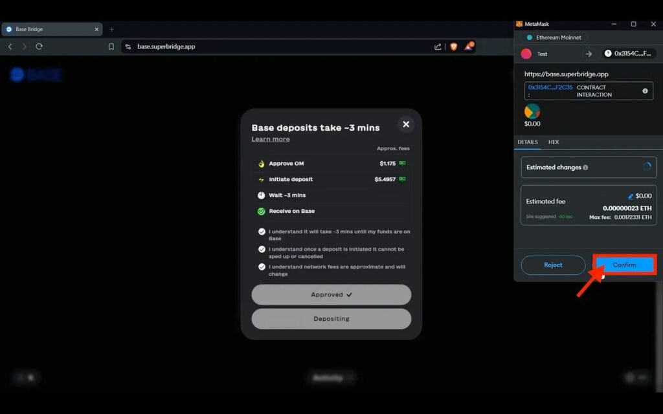Click the share icon in the address bar
663x414 pixels.
click(438, 47)
